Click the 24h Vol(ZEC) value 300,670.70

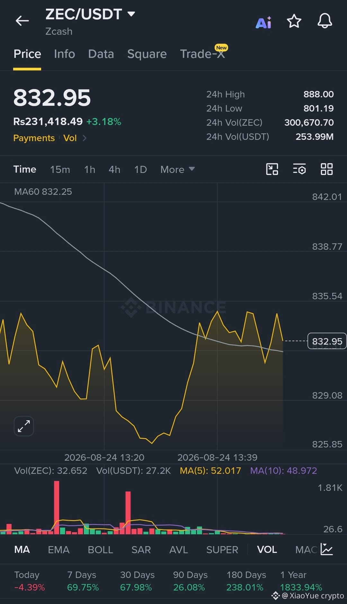point(309,122)
